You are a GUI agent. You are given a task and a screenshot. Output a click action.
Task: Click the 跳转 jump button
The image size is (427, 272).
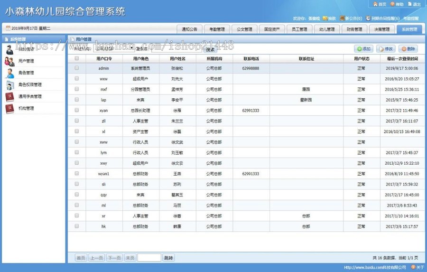point(168,258)
